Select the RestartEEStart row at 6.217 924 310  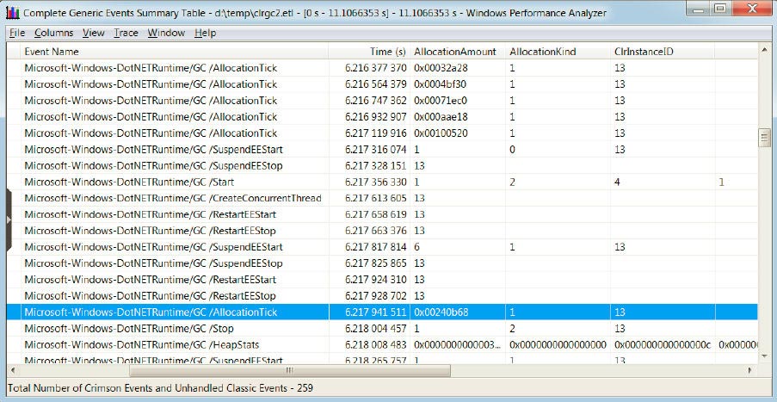[381, 280]
